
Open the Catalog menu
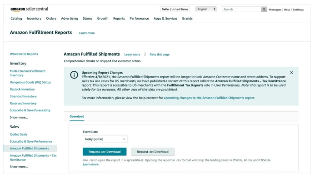[16, 19]
